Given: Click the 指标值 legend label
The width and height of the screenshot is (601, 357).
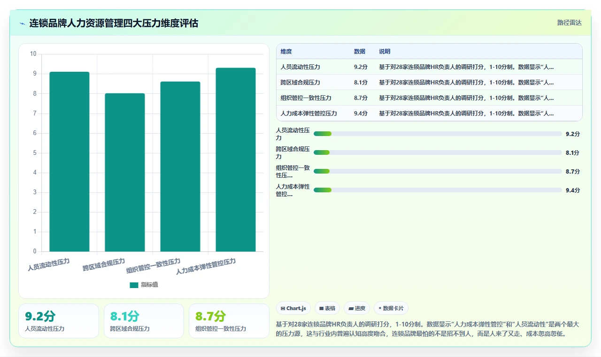Looking at the screenshot, I should tap(149, 285).
